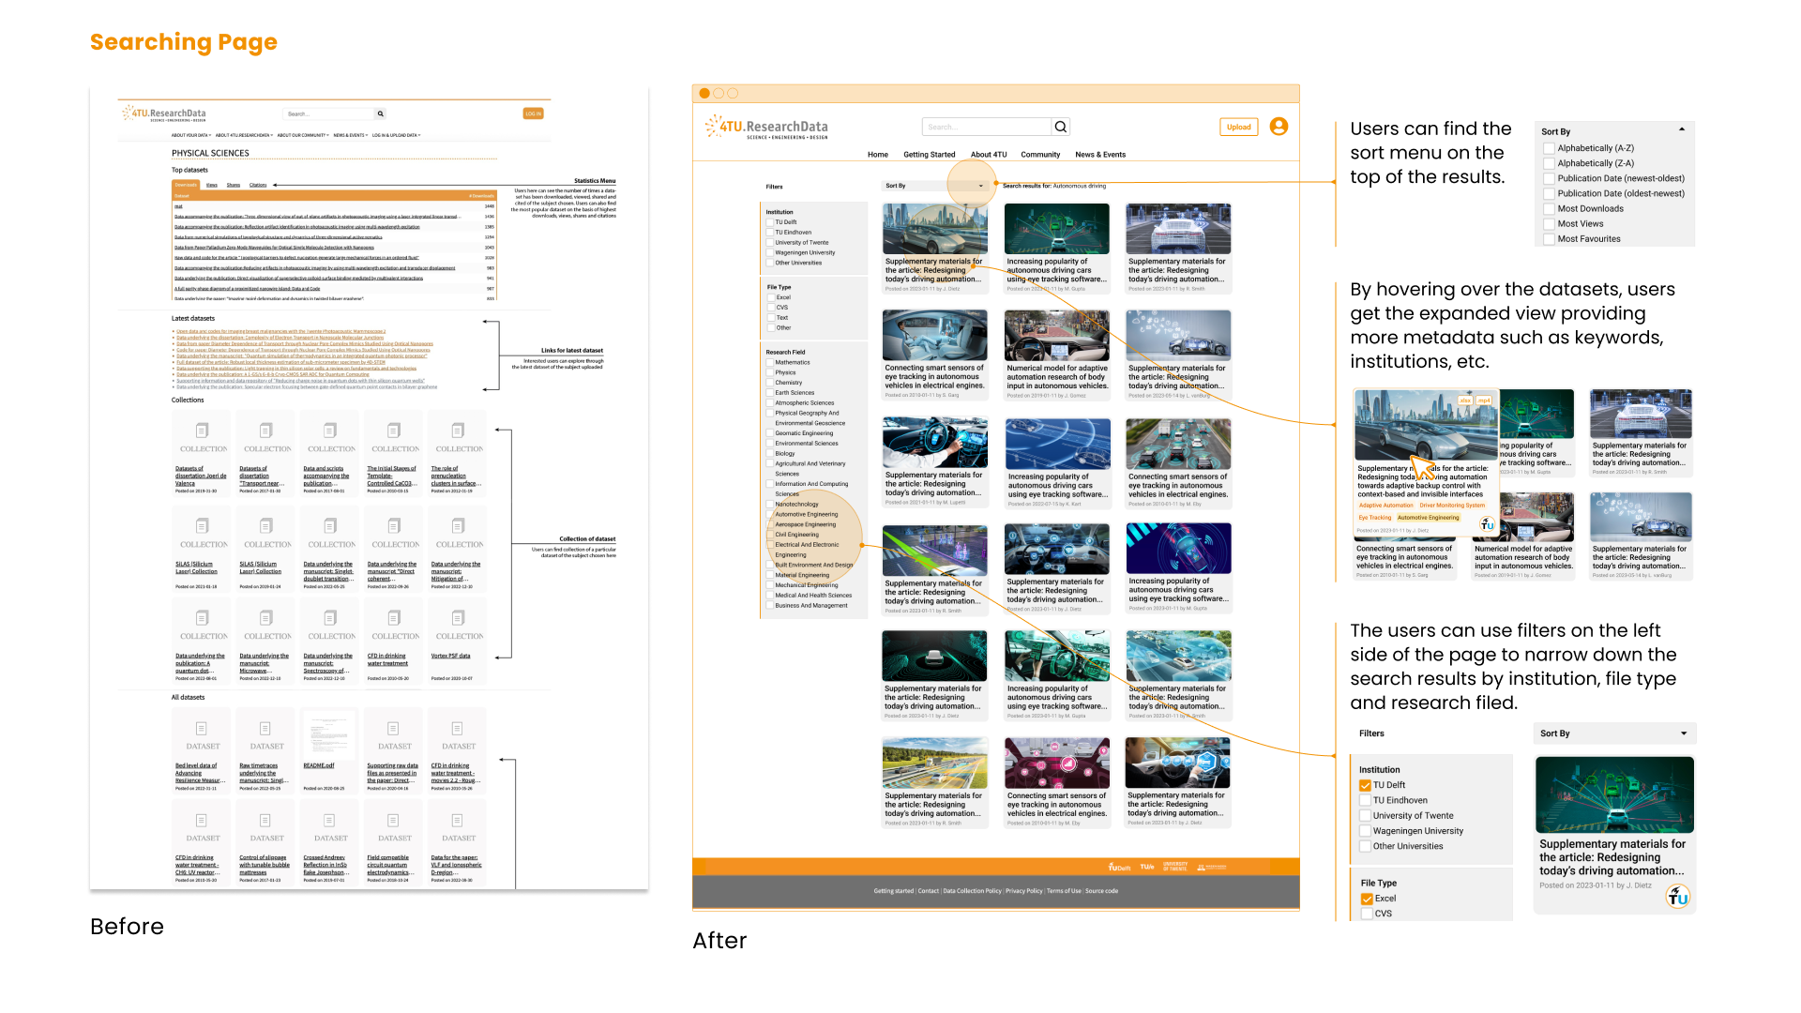This screenshot has height=1013, width=1801.
Task: Click the TU Delft logo in orange footer
Action: (x=1119, y=868)
